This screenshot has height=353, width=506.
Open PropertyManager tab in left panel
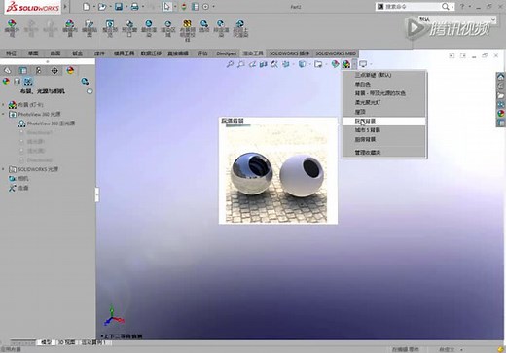tap(22, 70)
